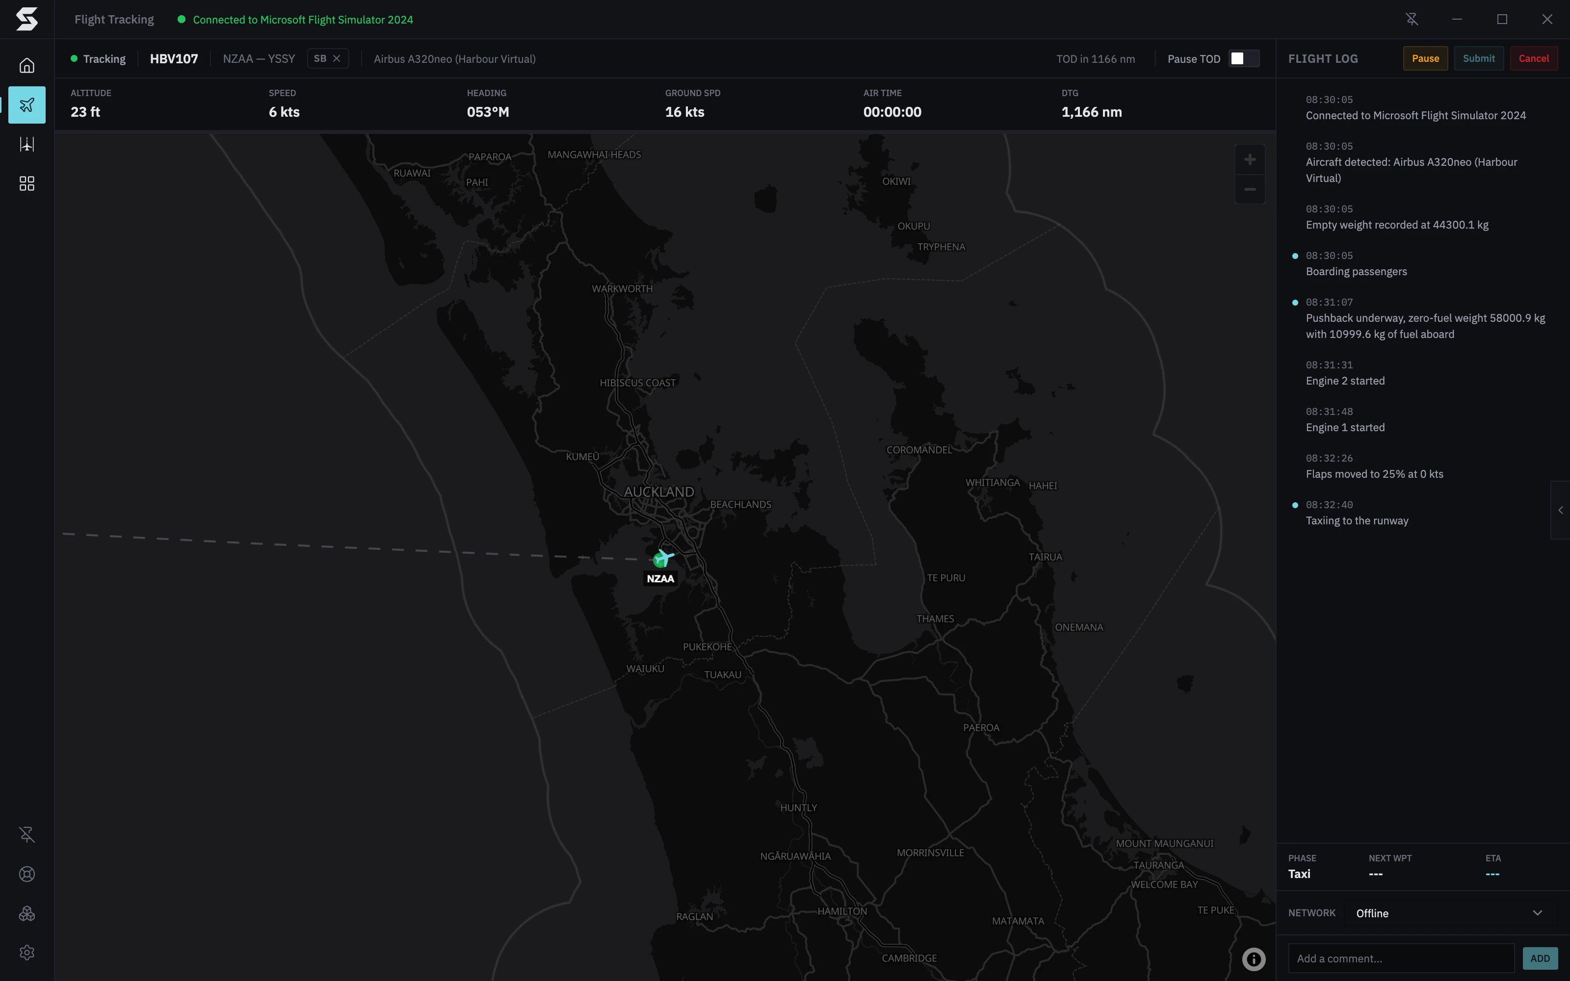
Task: Click the unpin icon in the title bar
Action: coord(1412,20)
